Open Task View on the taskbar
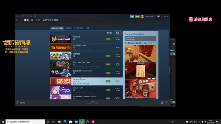Screen dimensions: 221x124 (53, 122)
